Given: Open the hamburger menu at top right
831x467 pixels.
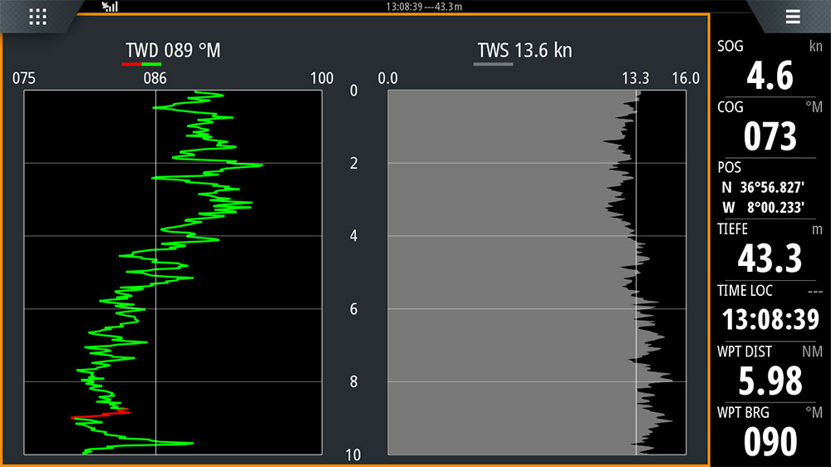Looking at the screenshot, I should (x=792, y=17).
